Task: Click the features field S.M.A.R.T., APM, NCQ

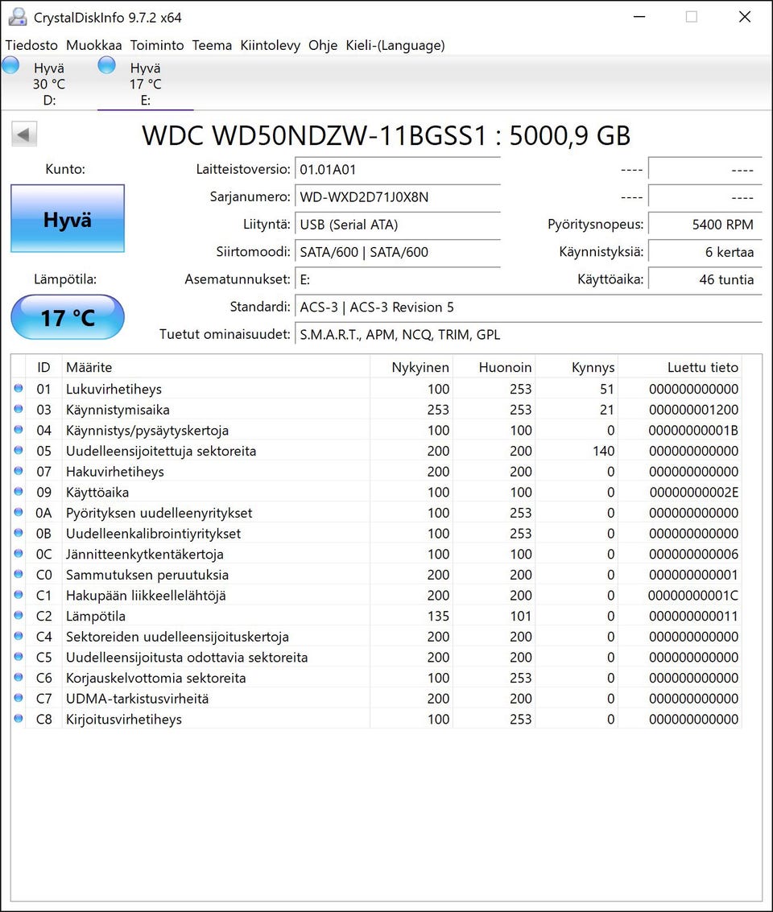Action: (x=529, y=334)
